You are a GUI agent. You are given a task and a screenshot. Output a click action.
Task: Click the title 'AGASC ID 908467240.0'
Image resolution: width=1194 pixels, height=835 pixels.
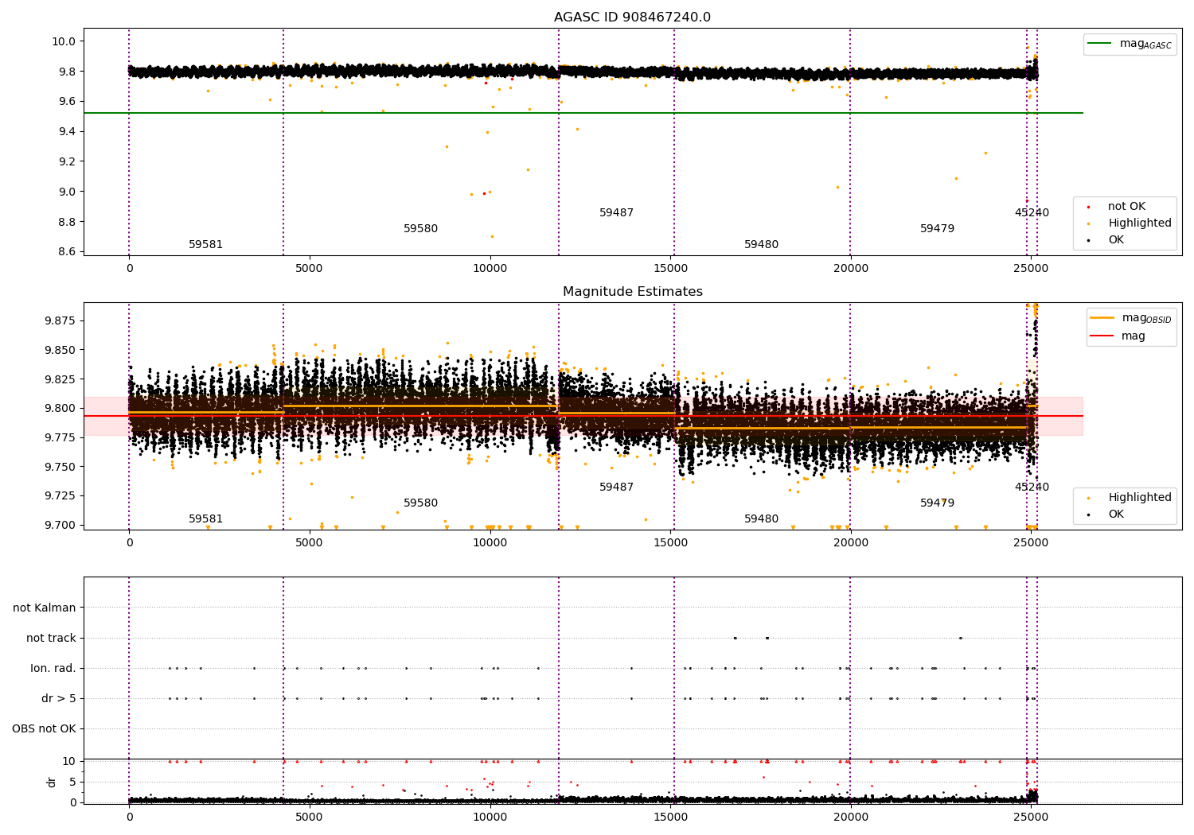coord(632,17)
